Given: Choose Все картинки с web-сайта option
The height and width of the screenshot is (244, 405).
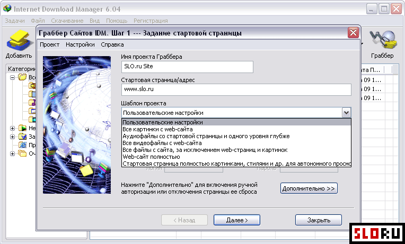Looking at the screenshot, I should point(236,129).
